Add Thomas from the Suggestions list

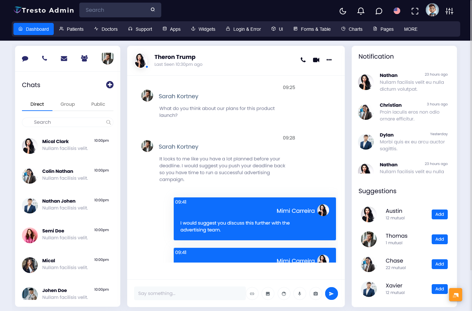pyautogui.click(x=439, y=239)
